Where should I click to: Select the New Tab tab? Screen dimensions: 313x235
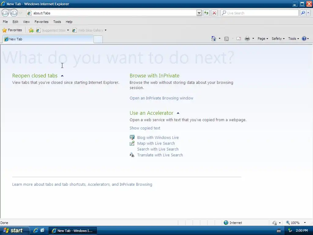48,39
